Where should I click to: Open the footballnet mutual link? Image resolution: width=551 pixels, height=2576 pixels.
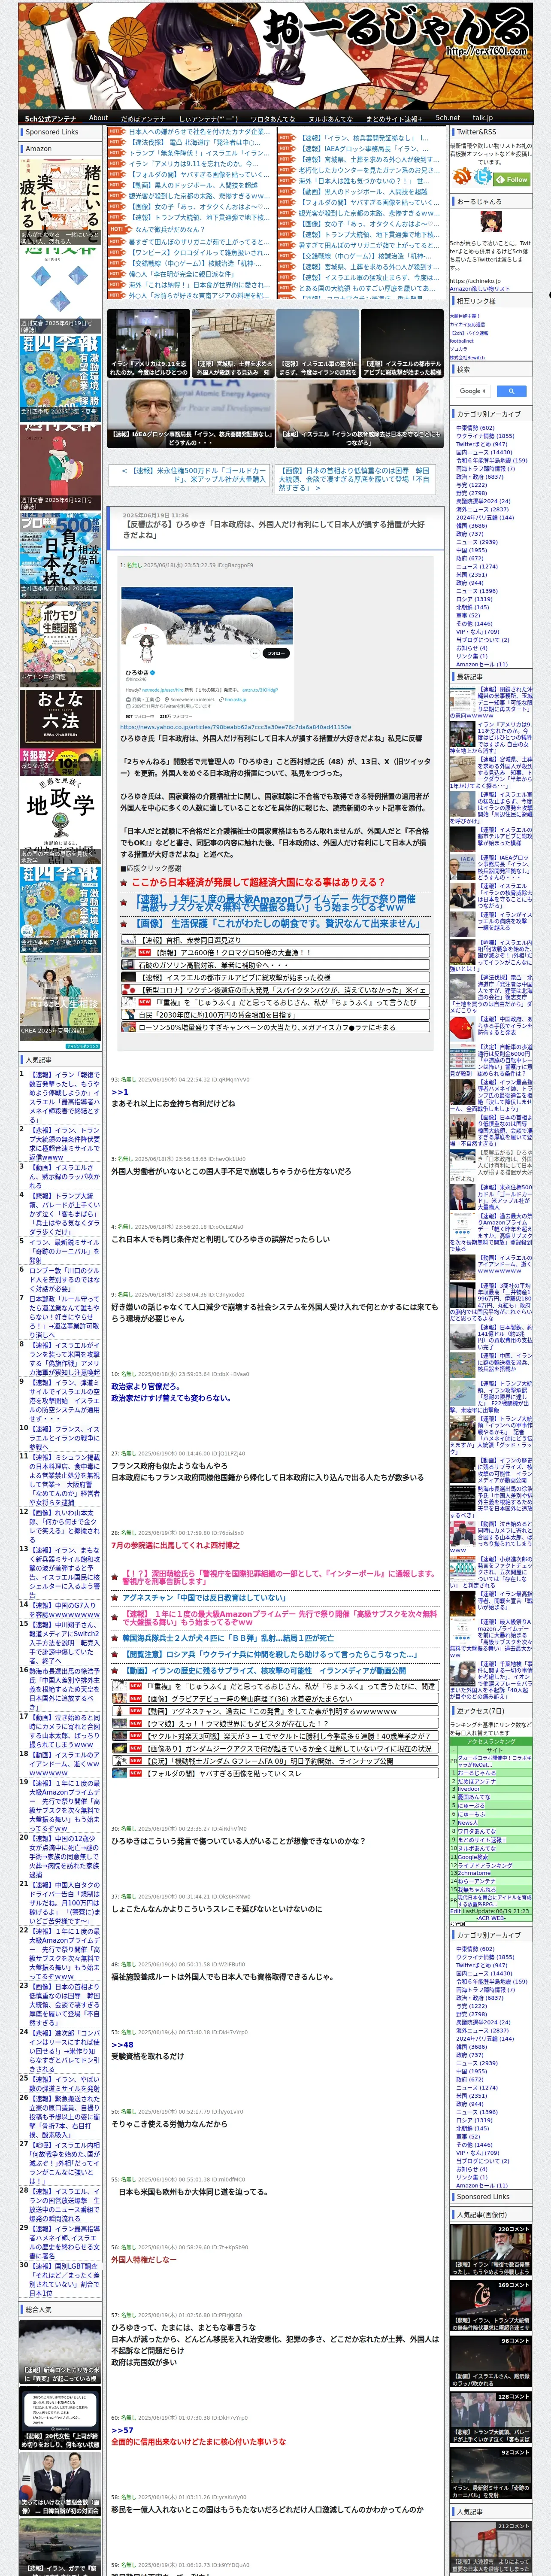pos(462,340)
